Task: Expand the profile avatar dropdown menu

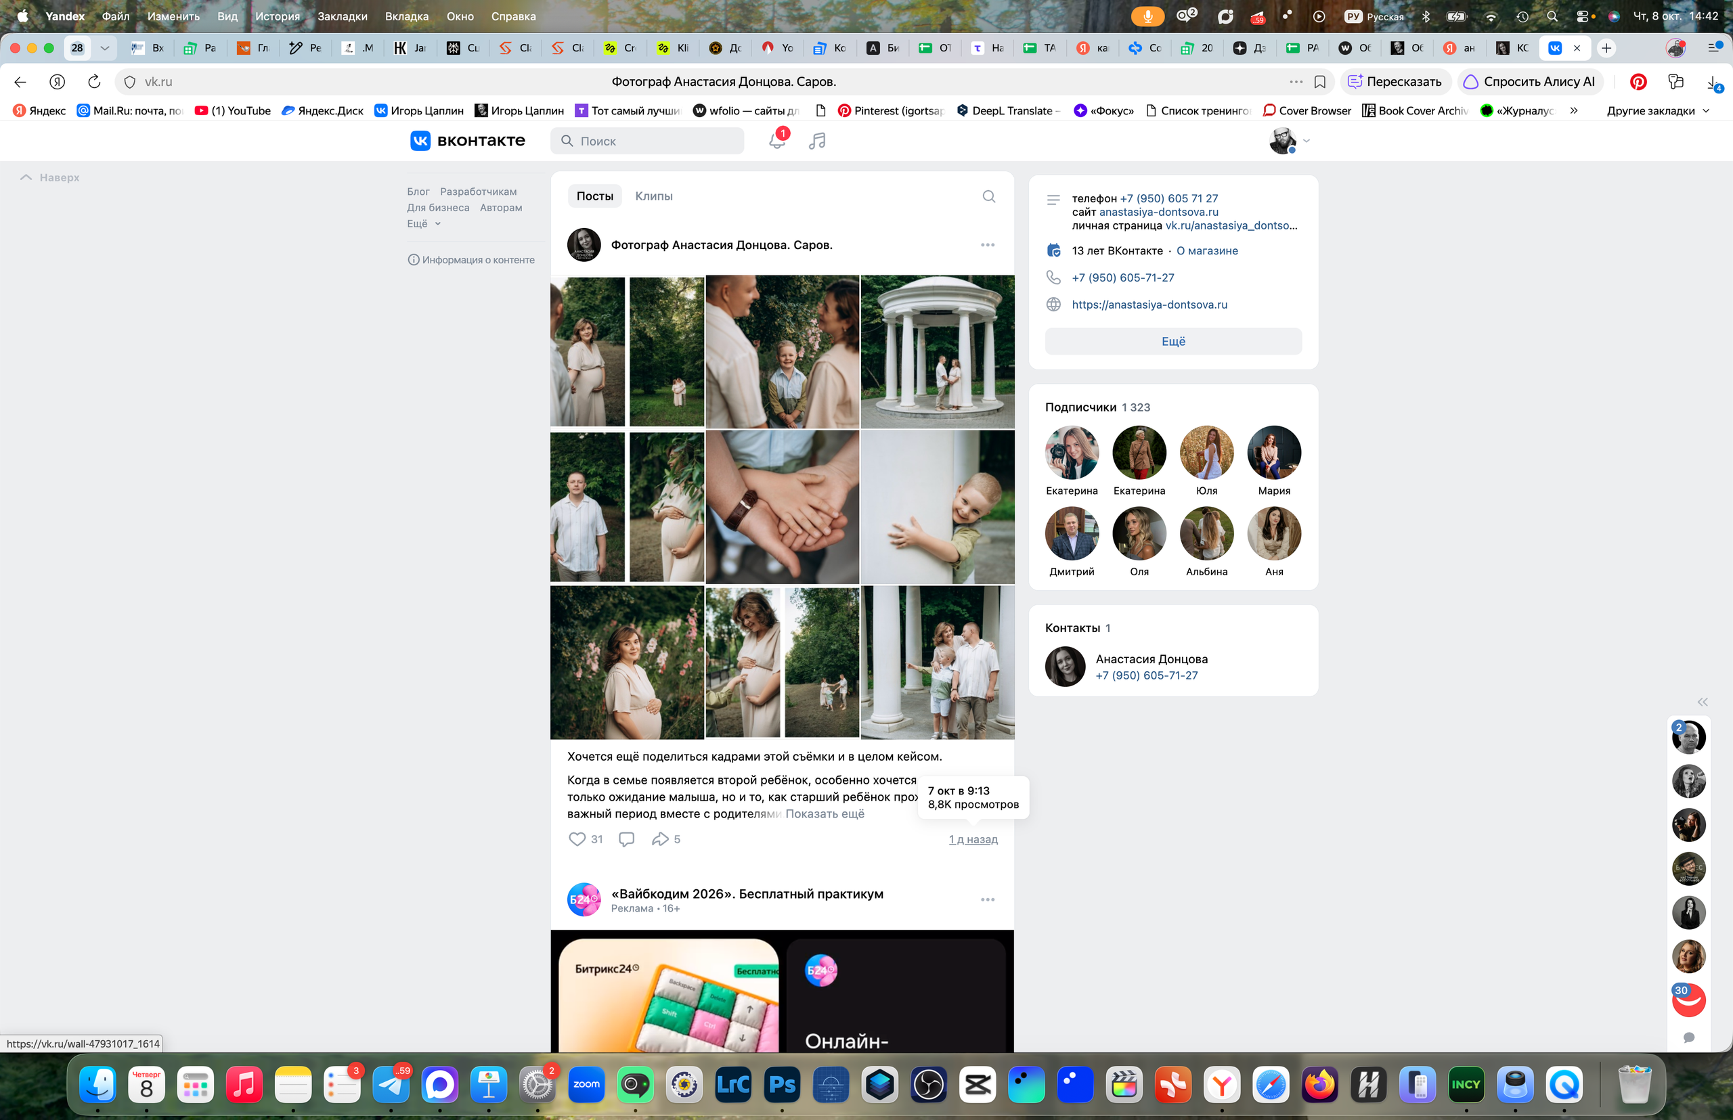Action: point(1289,140)
